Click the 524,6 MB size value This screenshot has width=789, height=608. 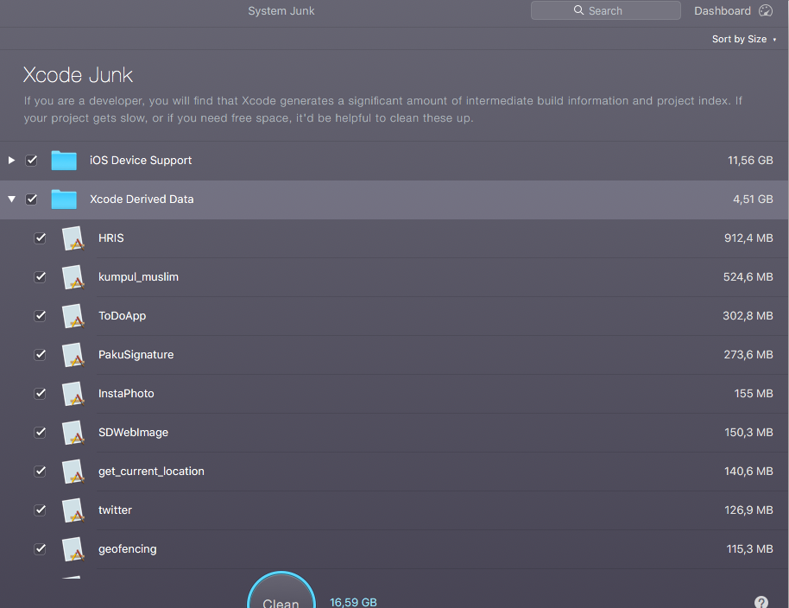(x=748, y=277)
